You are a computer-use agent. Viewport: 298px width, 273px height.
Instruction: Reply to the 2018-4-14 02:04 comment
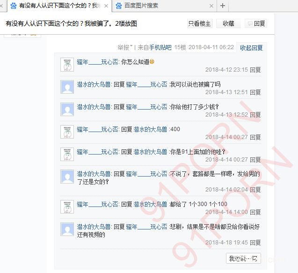[255, 190]
